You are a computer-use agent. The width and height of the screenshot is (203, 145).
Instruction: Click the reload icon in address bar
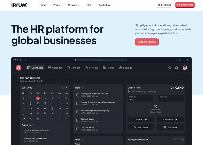tap(126, 60)
